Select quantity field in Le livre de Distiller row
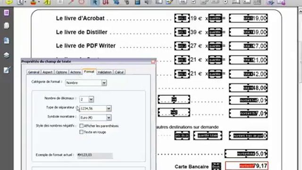 (x=215, y=32)
